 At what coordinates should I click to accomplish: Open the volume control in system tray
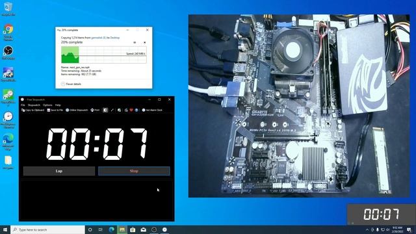click(388, 229)
